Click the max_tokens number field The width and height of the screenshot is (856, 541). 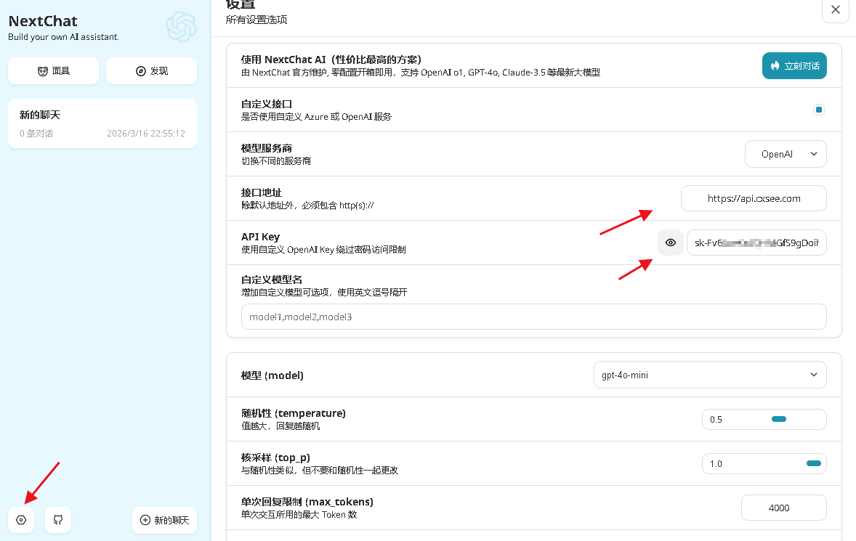click(783, 508)
